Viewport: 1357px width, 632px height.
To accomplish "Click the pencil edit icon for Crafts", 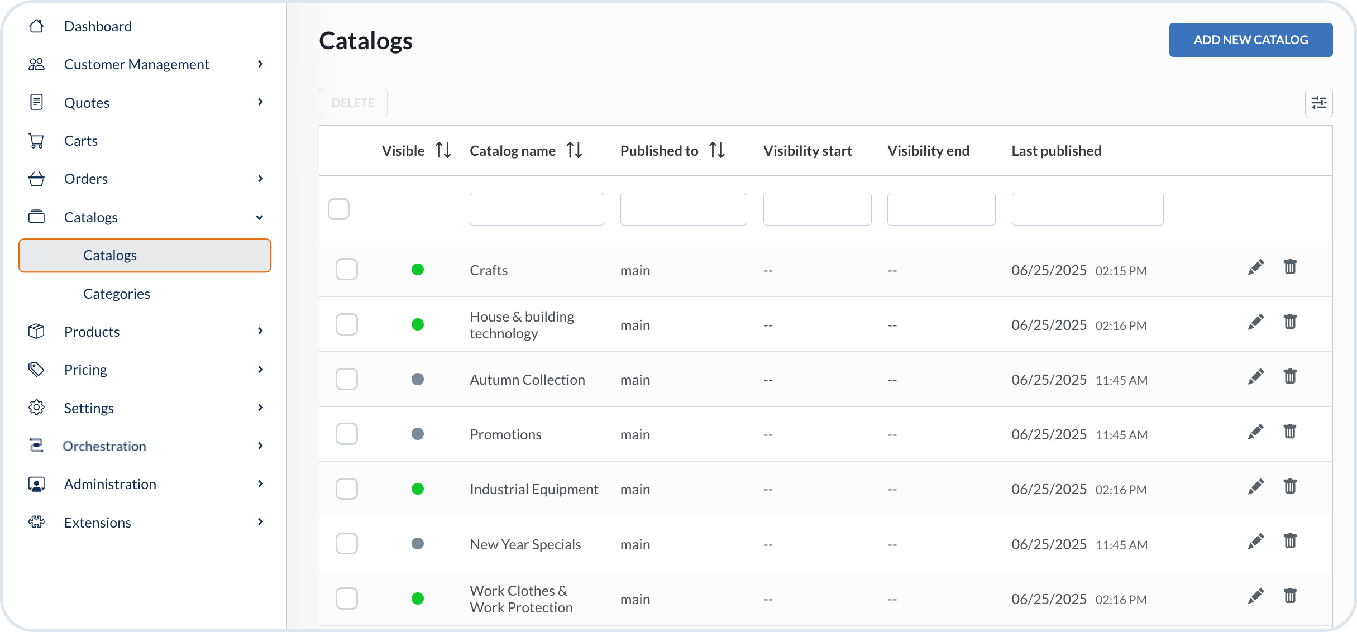I will 1255,268.
